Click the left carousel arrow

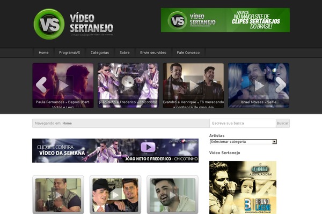pyautogui.click(x=41, y=85)
